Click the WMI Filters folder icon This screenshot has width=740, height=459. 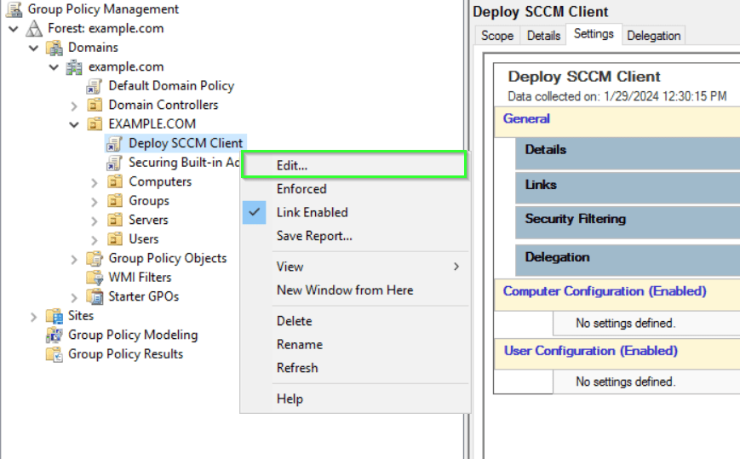pyautogui.click(x=95, y=278)
